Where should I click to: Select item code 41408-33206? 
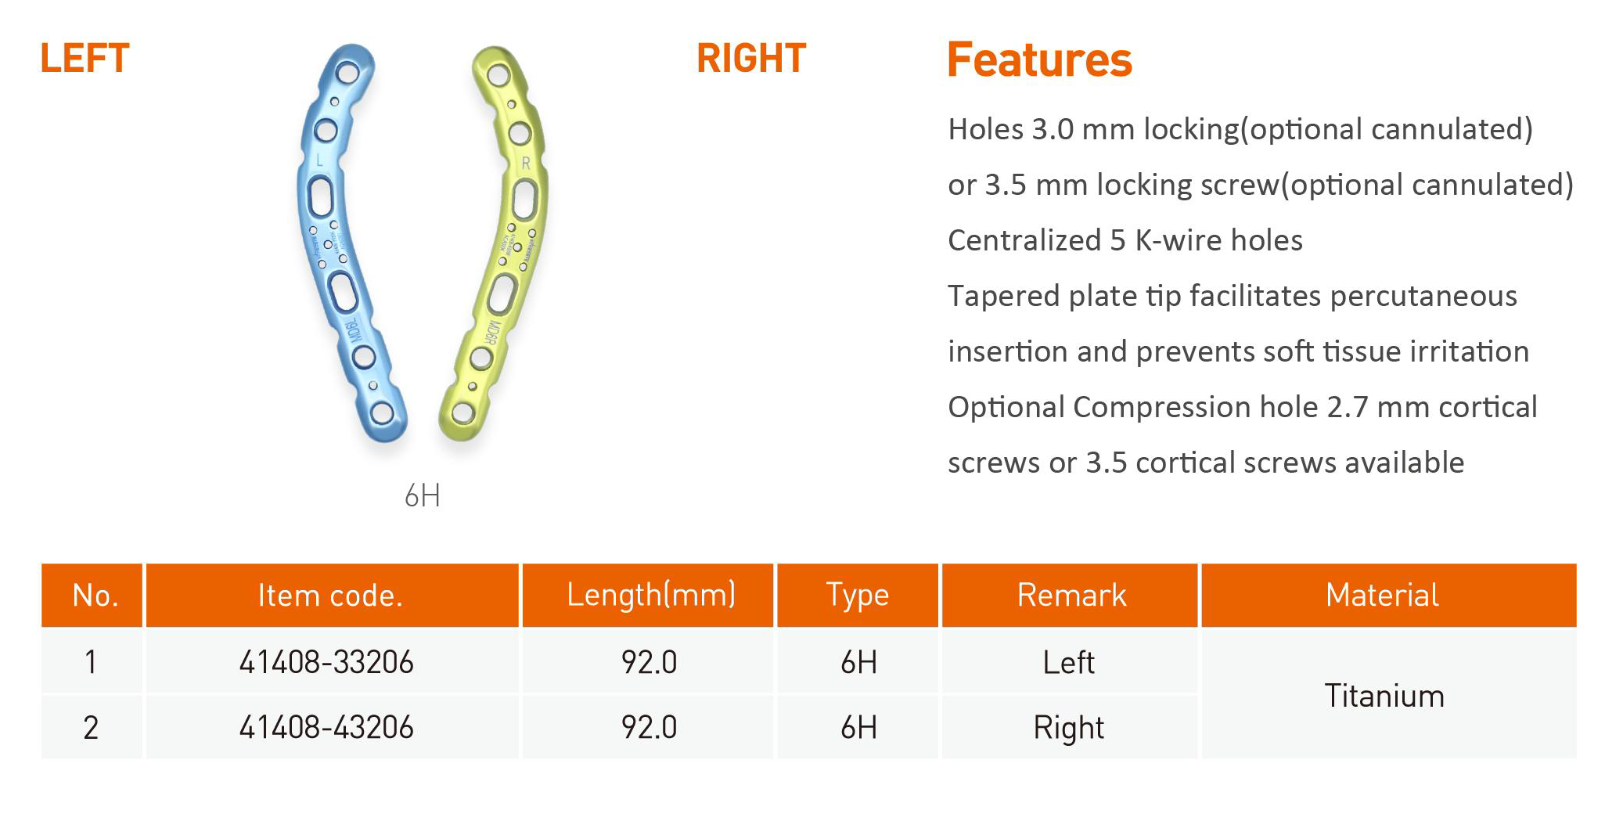pyautogui.click(x=326, y=662)
